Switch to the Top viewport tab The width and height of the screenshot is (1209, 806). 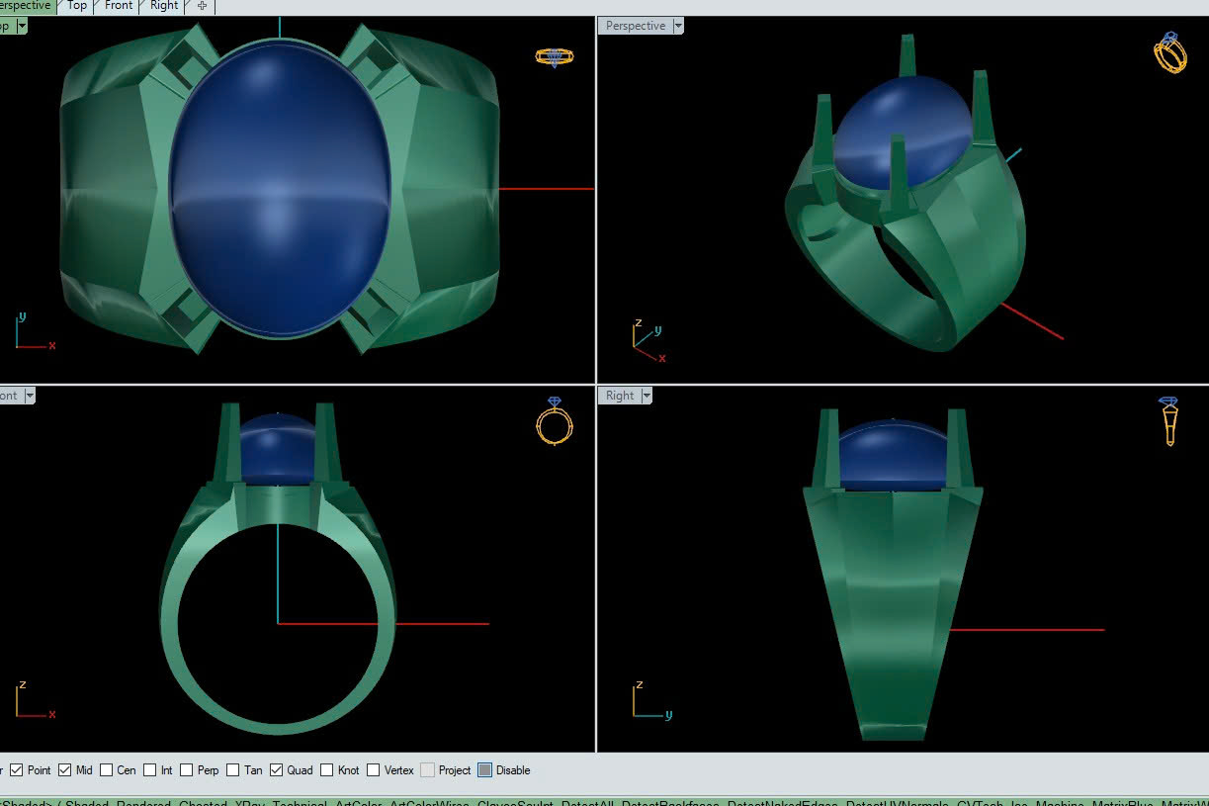[76, 6]
